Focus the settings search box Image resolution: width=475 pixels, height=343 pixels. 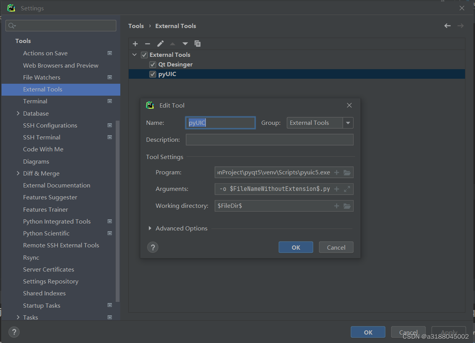pyautogui.click(x=61, y=26)
